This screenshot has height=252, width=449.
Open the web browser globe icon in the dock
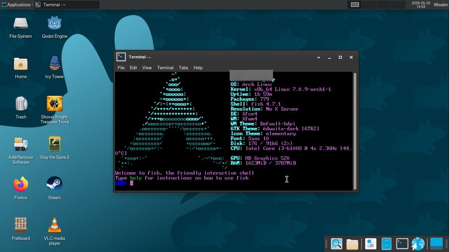[418, 244]
